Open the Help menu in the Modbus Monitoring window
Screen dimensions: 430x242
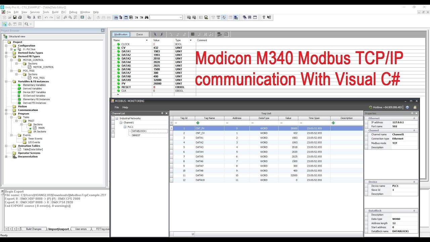[125, 108]
